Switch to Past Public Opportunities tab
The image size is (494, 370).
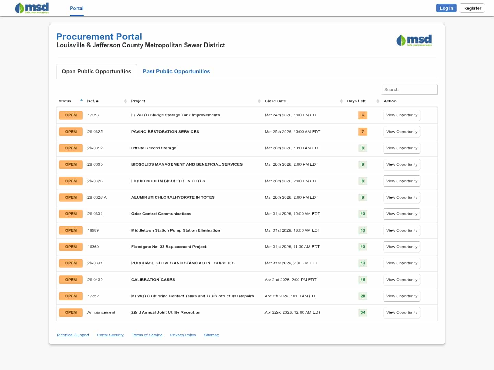click(176, 71)
